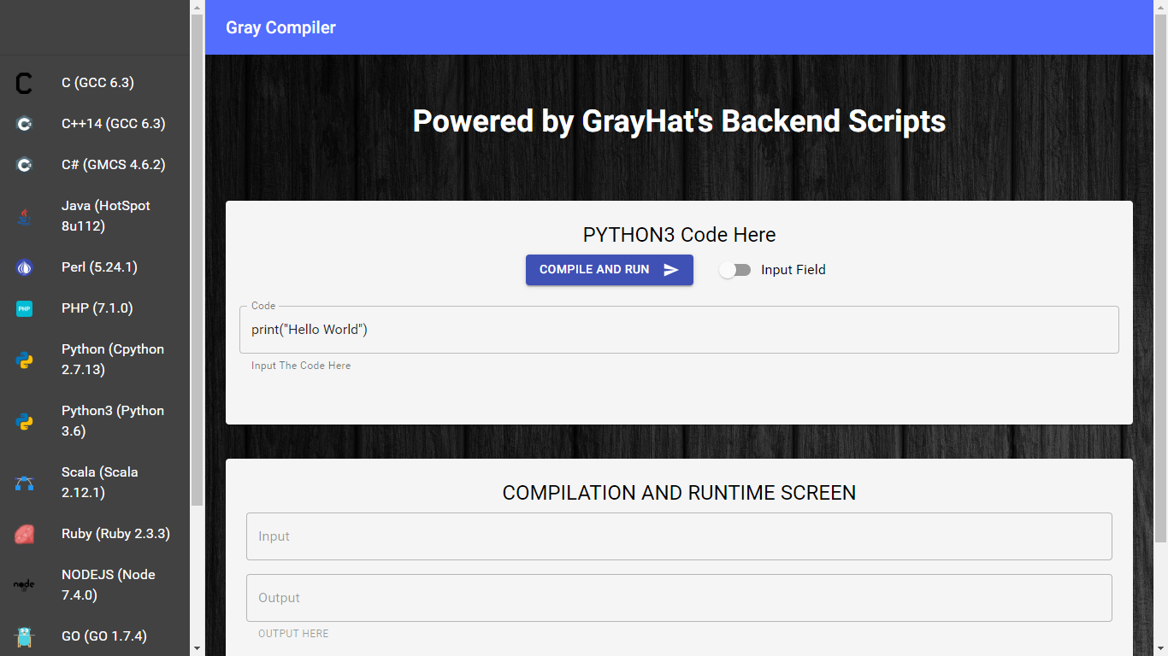This screenshot has height=656, width=1168.
Task: Click the COMPILE AND RUN button
Action: (x=610, y=270)
